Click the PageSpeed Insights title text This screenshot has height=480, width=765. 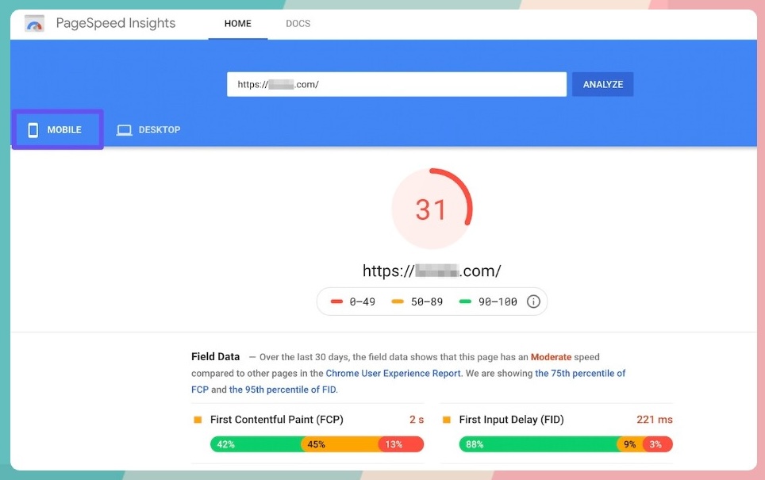pyautogui.click(x=116, y=24)
